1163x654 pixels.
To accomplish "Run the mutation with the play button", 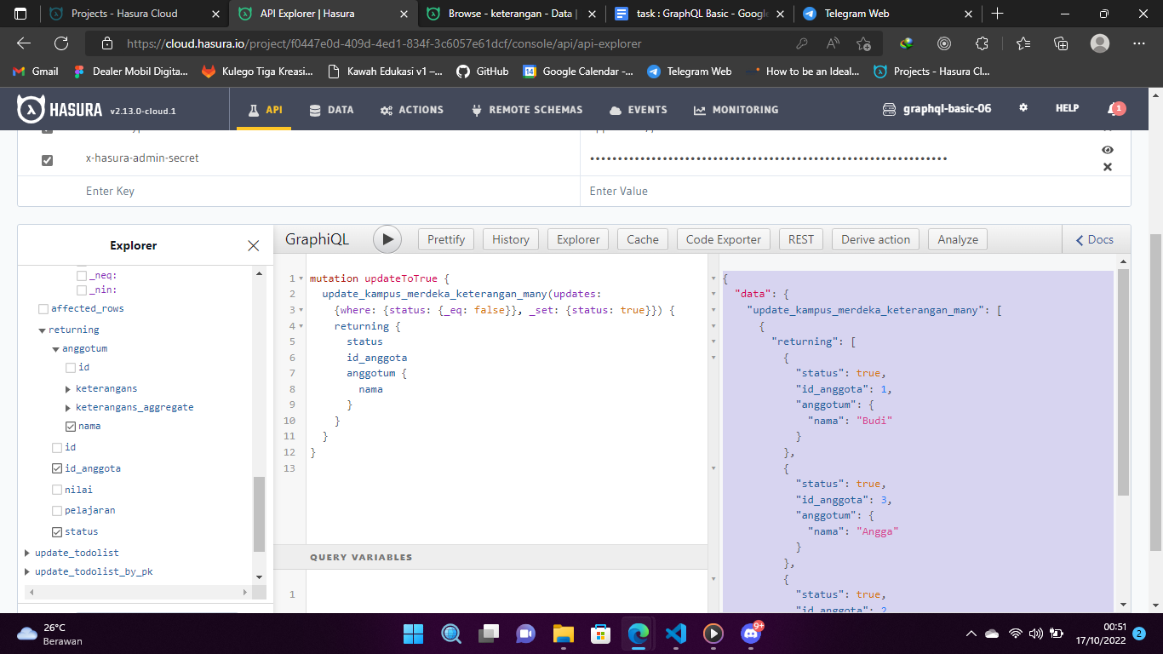I will [387, 239].
